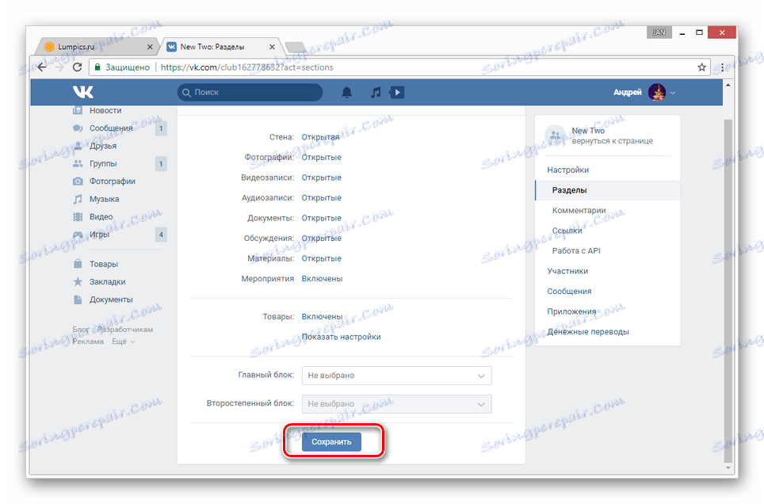Click the browser back arrow
764x504 pixels.
click(x=42, y=67)
